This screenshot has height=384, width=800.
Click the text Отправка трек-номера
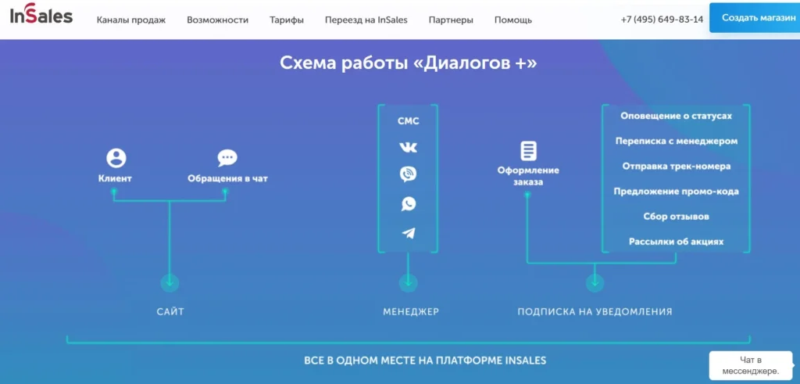point(676,167)
